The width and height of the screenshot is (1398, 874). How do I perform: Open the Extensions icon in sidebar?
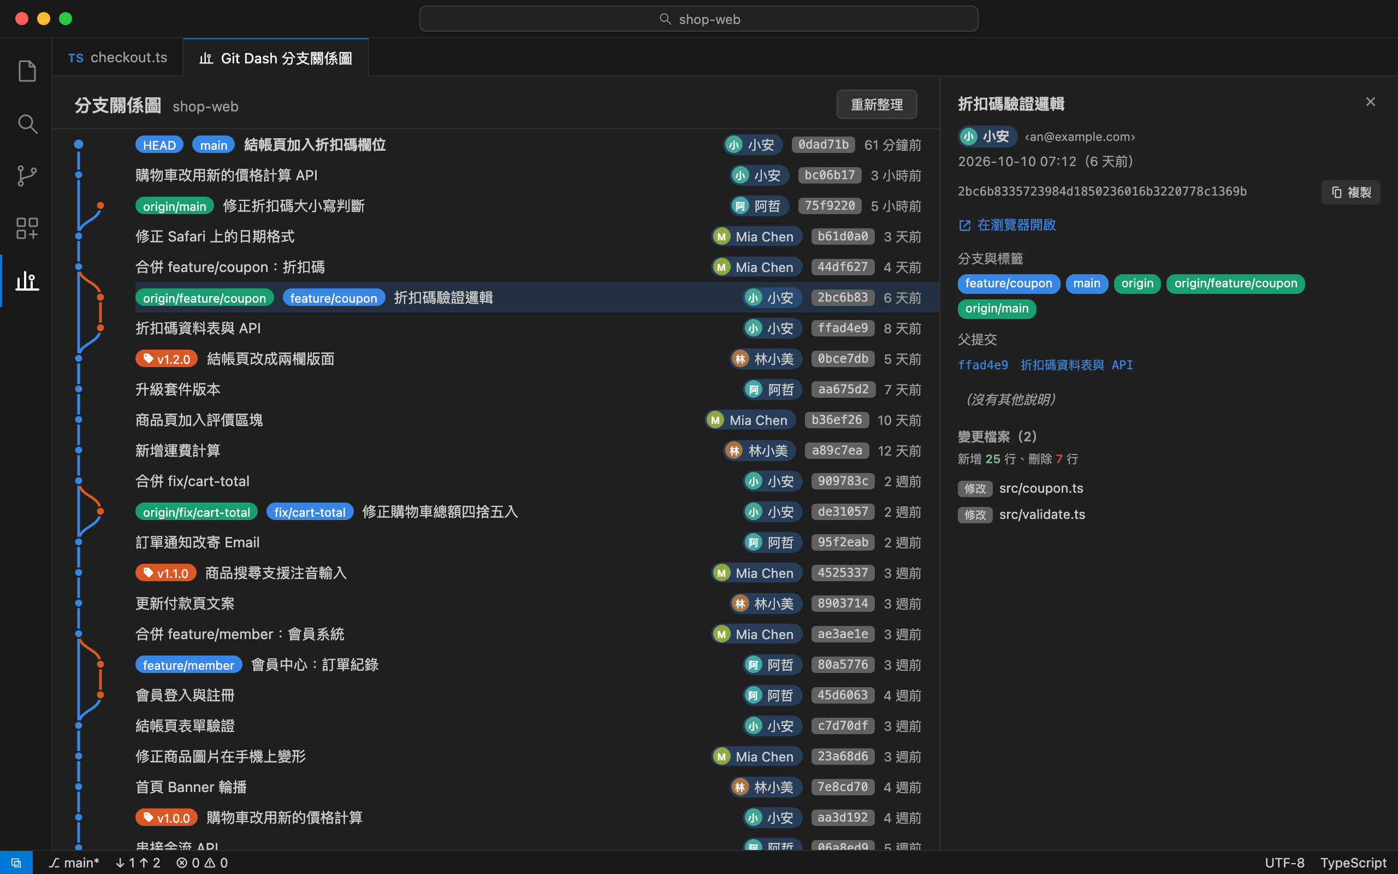click(27, 229)
